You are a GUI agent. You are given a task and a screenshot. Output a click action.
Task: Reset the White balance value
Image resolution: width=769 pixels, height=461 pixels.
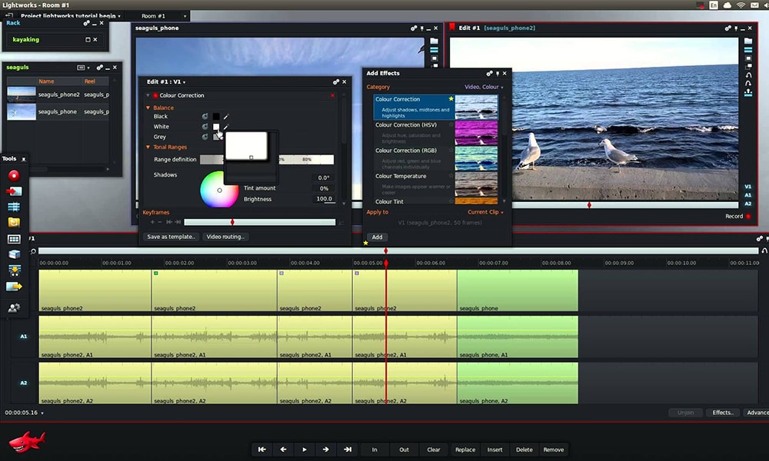205,127
